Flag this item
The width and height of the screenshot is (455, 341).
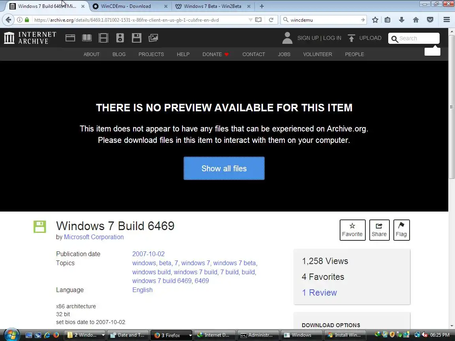click(401, 230)
